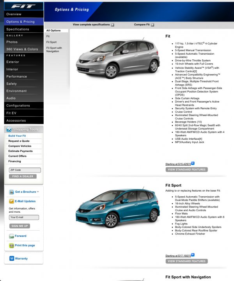Click the Your E-mail input field

click(x=24, y=217)
